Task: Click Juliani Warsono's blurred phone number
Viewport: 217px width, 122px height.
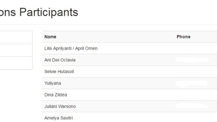Action: pyautogui.click(x=192, y=106)
